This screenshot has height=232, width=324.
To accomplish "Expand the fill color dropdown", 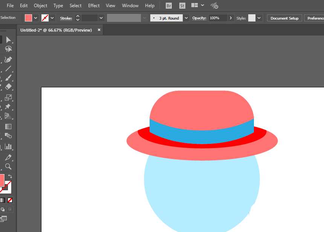I will click(36, 18).
